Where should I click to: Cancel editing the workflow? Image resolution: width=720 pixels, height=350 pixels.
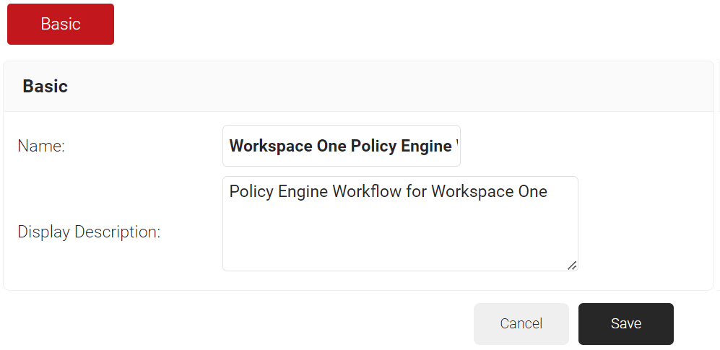[x=521, y=323]
